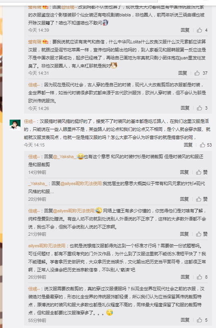This screenshot has height=328, width=216.
Task: Open 佳彧-- profile from the avatar picture
Action: pyautogui.click(x=15, y=125)
